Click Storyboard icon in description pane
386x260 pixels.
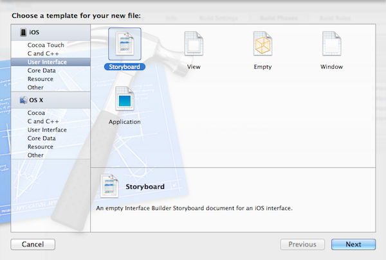pyautogui.click(x=109, y=186)
